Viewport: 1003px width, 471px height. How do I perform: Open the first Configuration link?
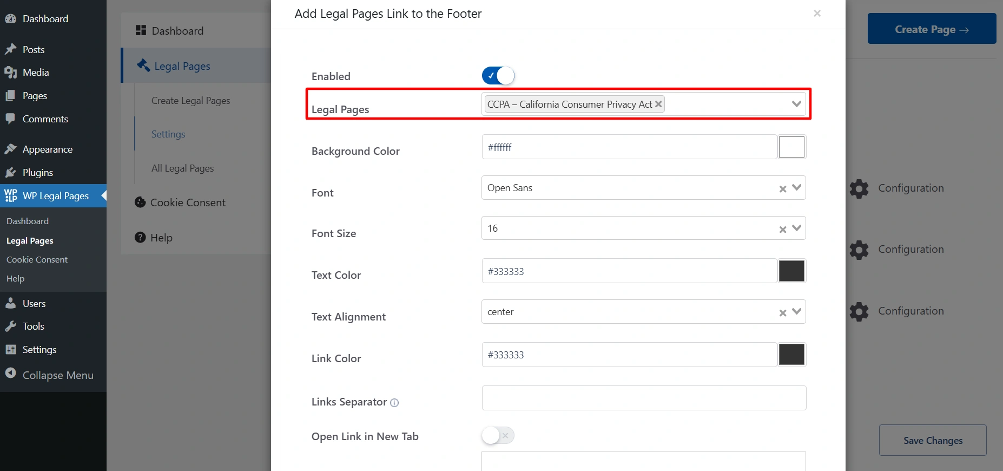click(910, 188)
